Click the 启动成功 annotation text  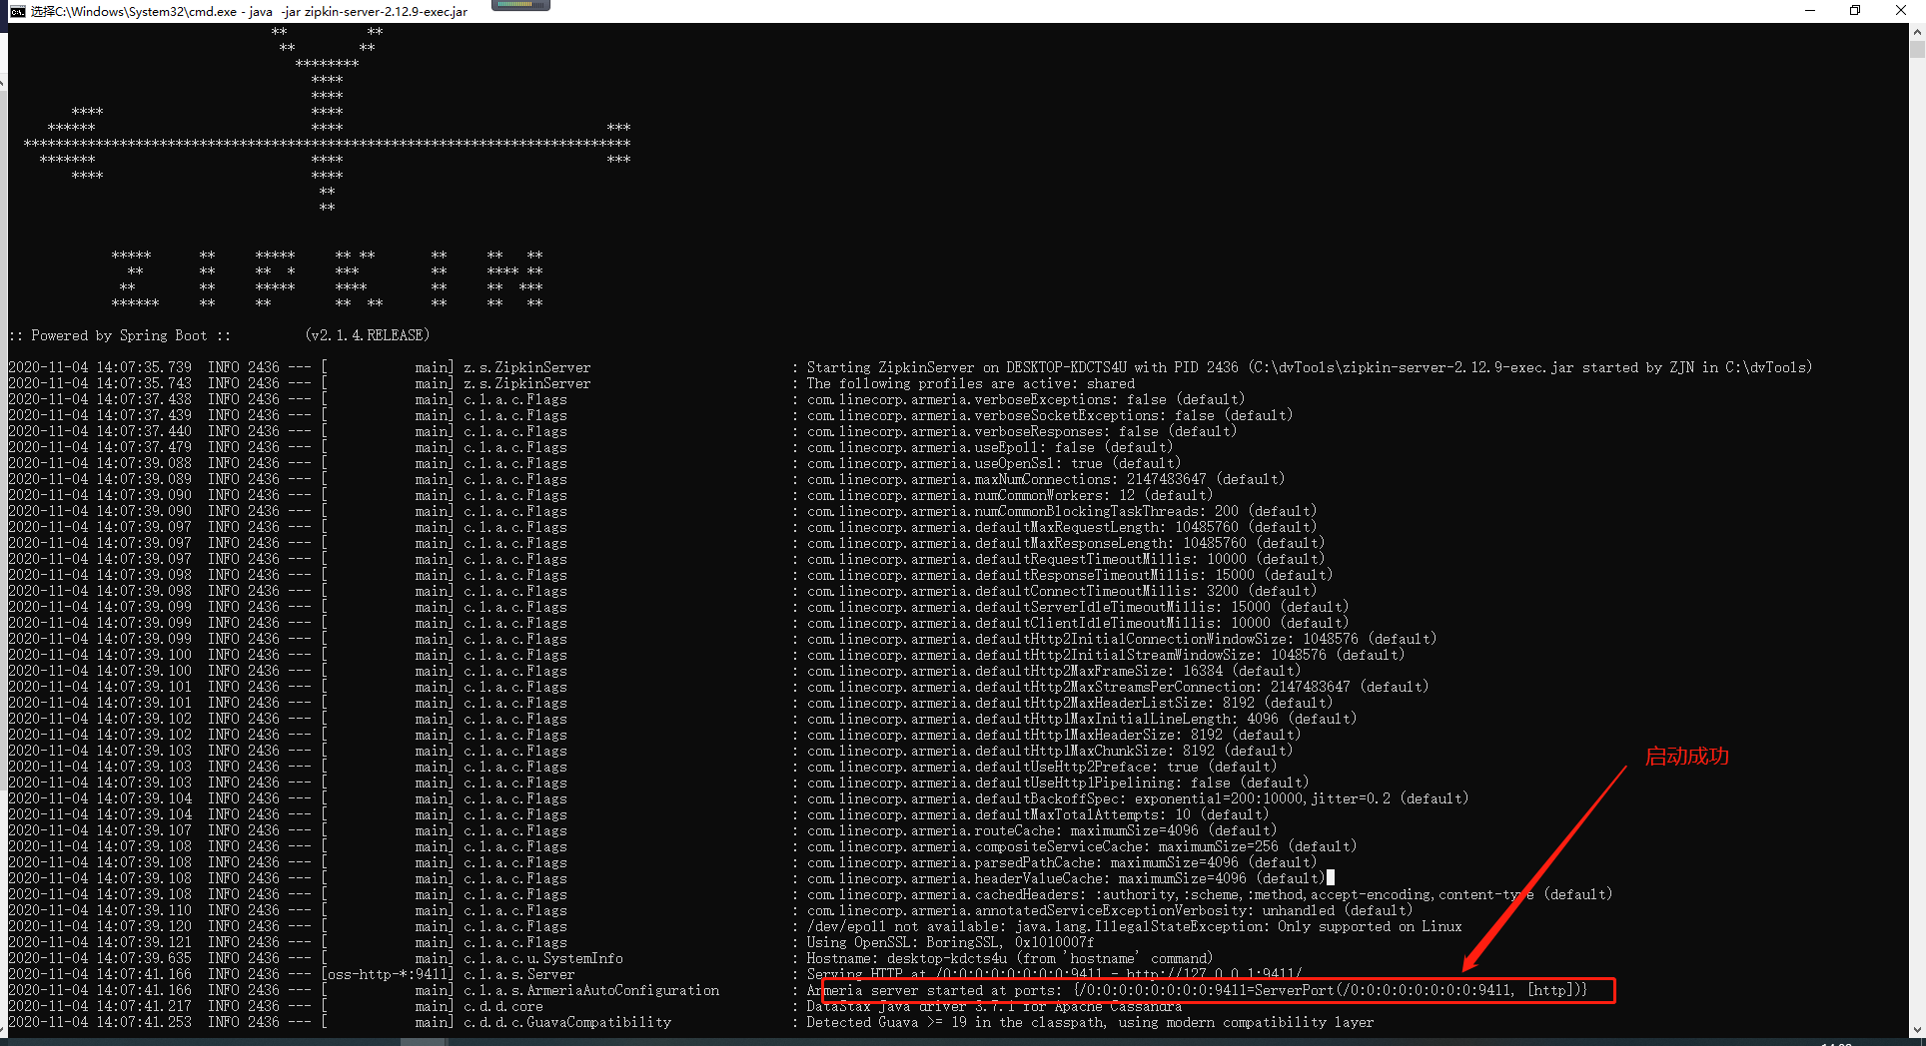[x=1686, y=758]
